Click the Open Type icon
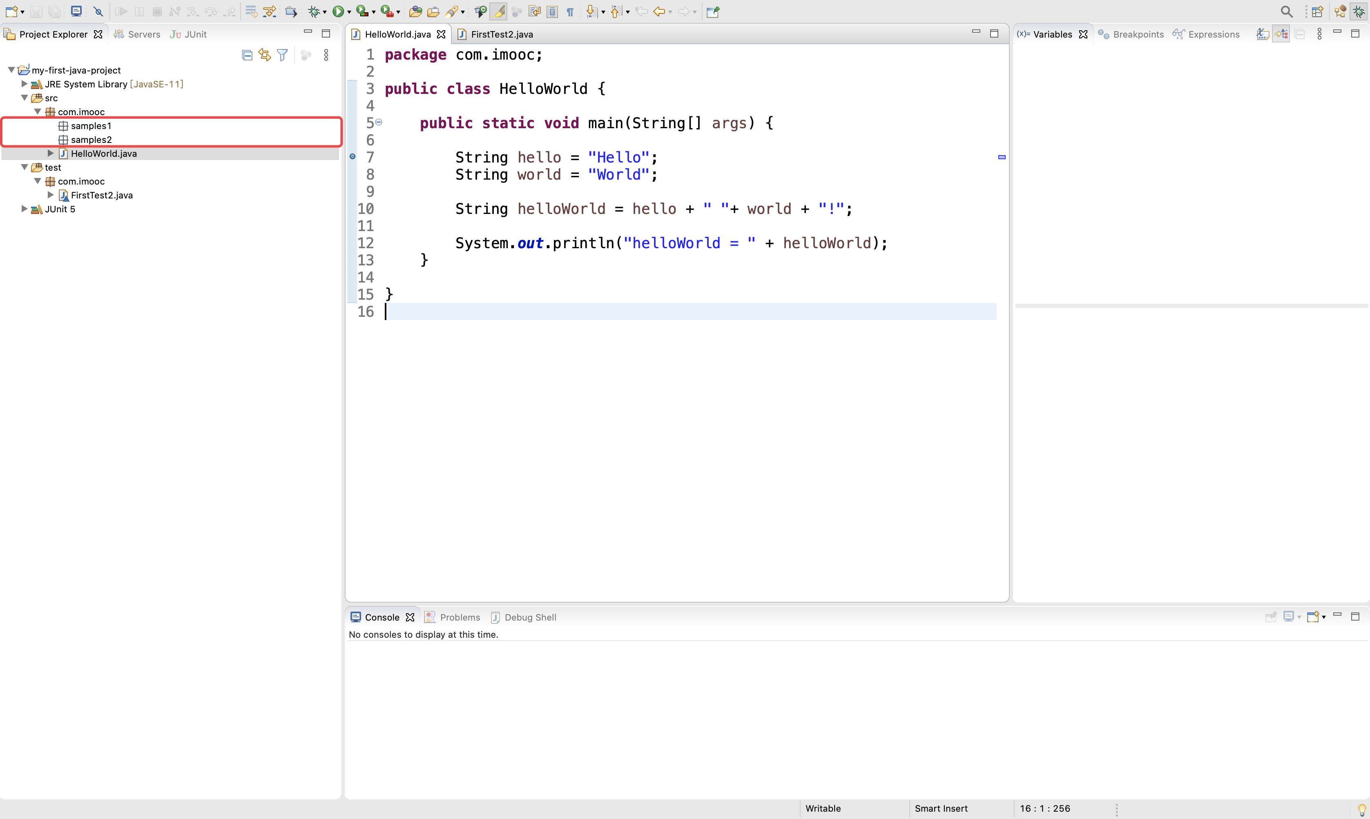This screenshot has height=819, width=1370. pyautogui.click(x=415, y=11)
